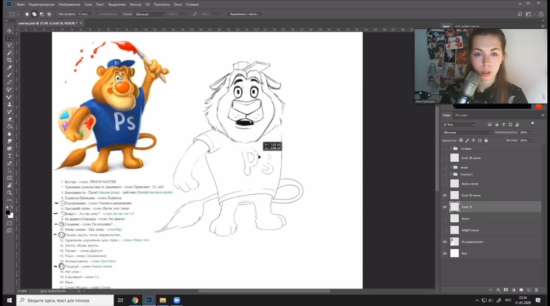Viewport: 550px width, 306px height.
Task: Open the layer filter Вид dropdown
Action: (459, 125)
